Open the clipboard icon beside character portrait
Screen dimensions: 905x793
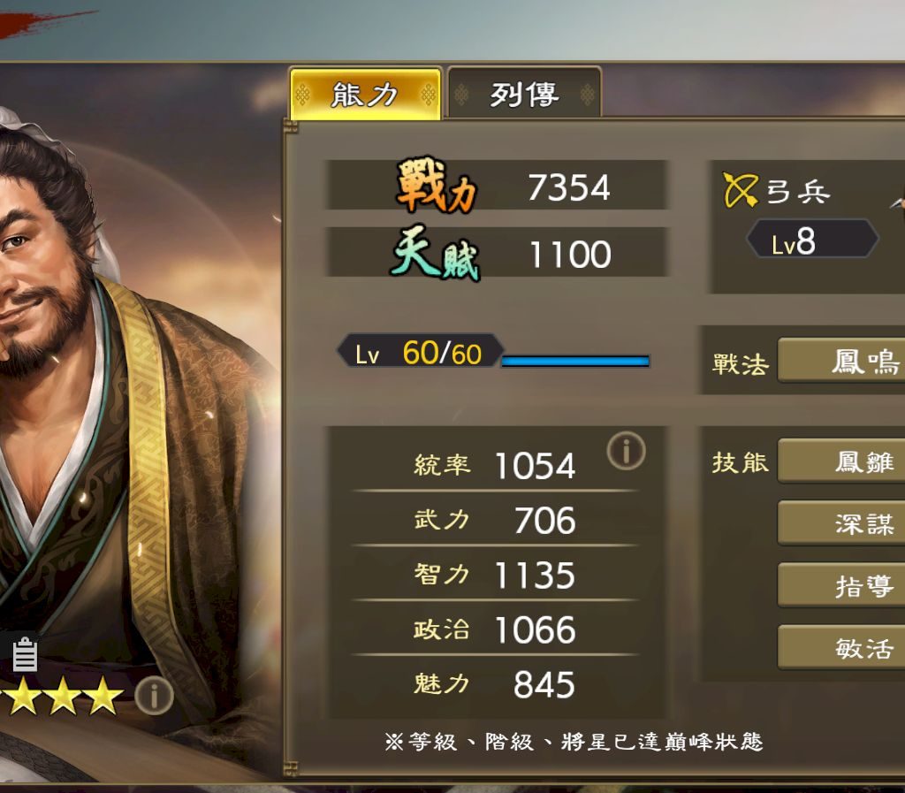[25, 654]
